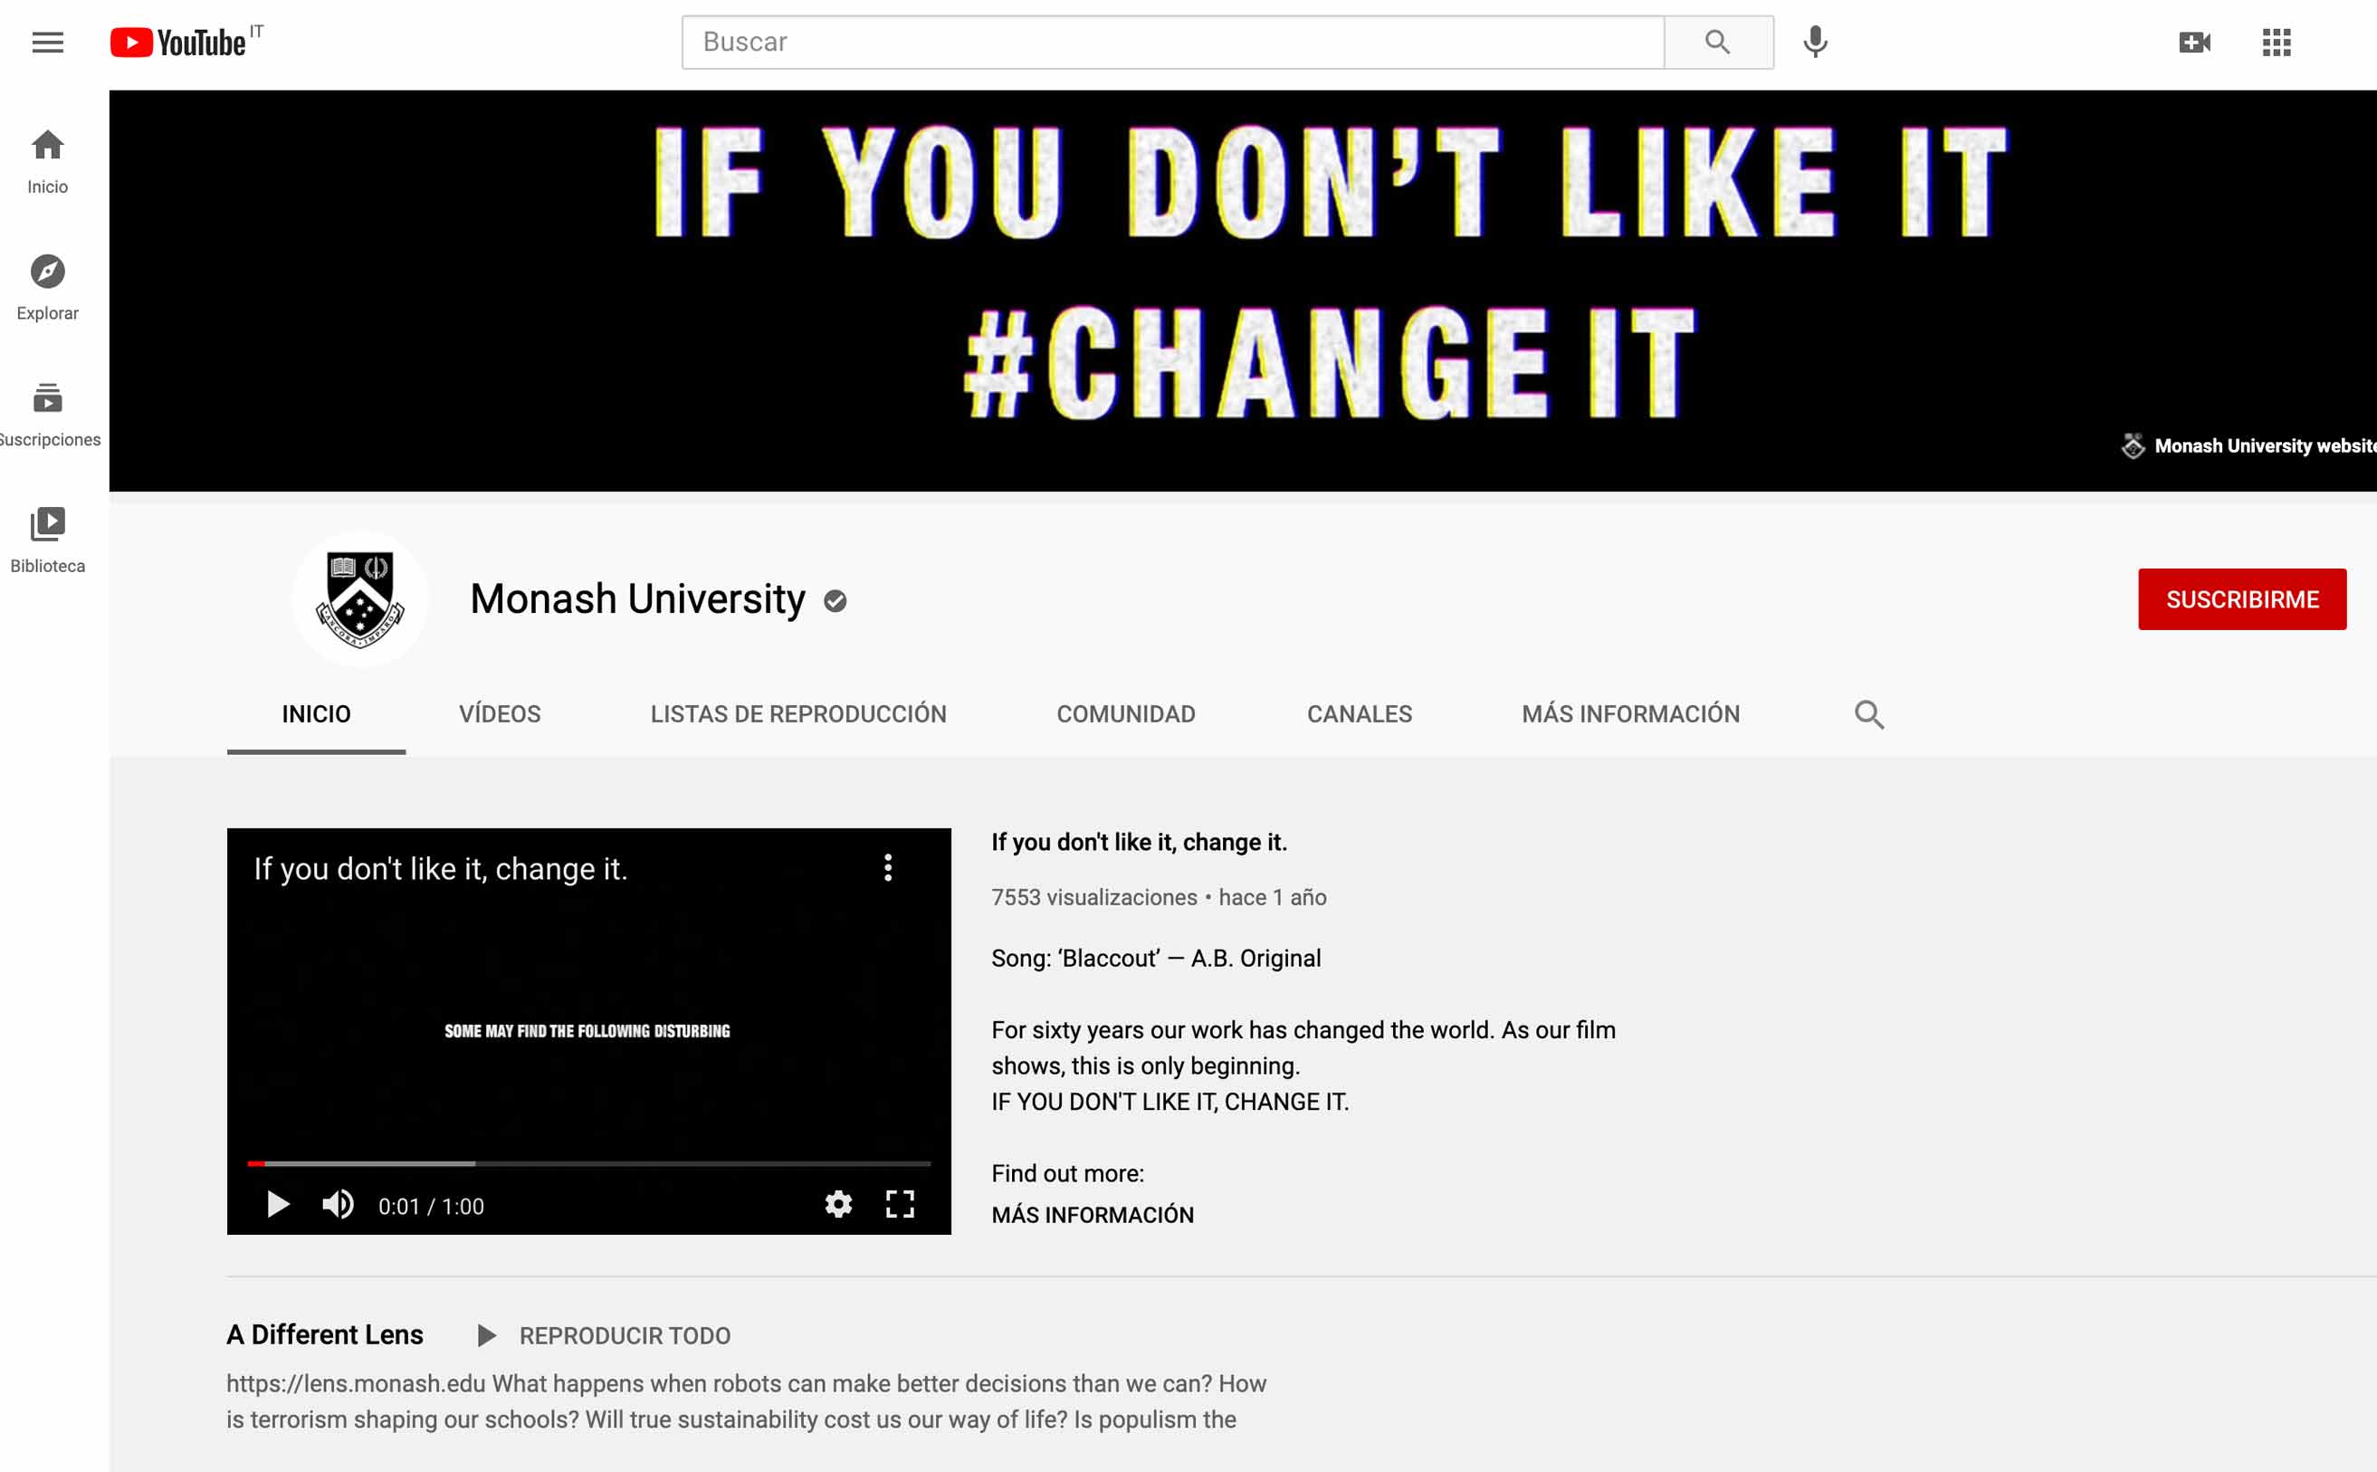
Task: Click the YouTube logo
Action: (x=178, y=42)
